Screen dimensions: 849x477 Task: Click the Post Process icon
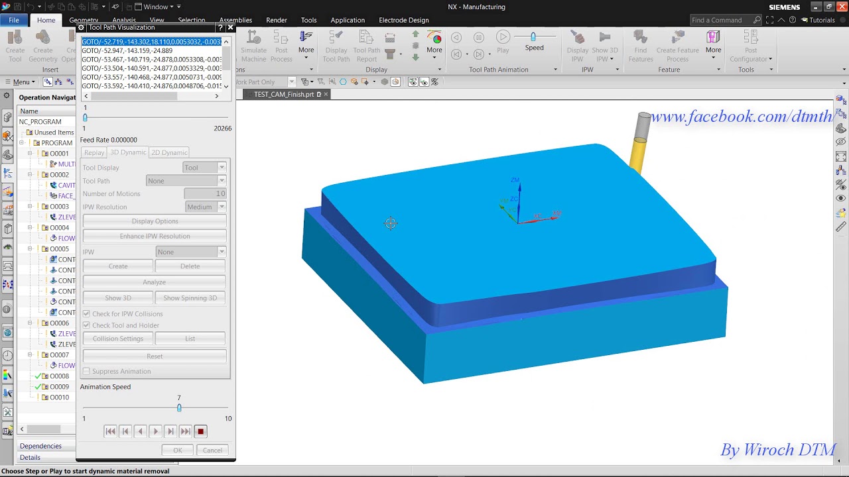tap(281, 37)
